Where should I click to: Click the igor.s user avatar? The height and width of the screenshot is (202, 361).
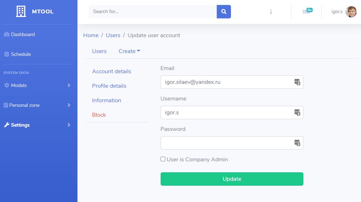(x=351, y=11)
